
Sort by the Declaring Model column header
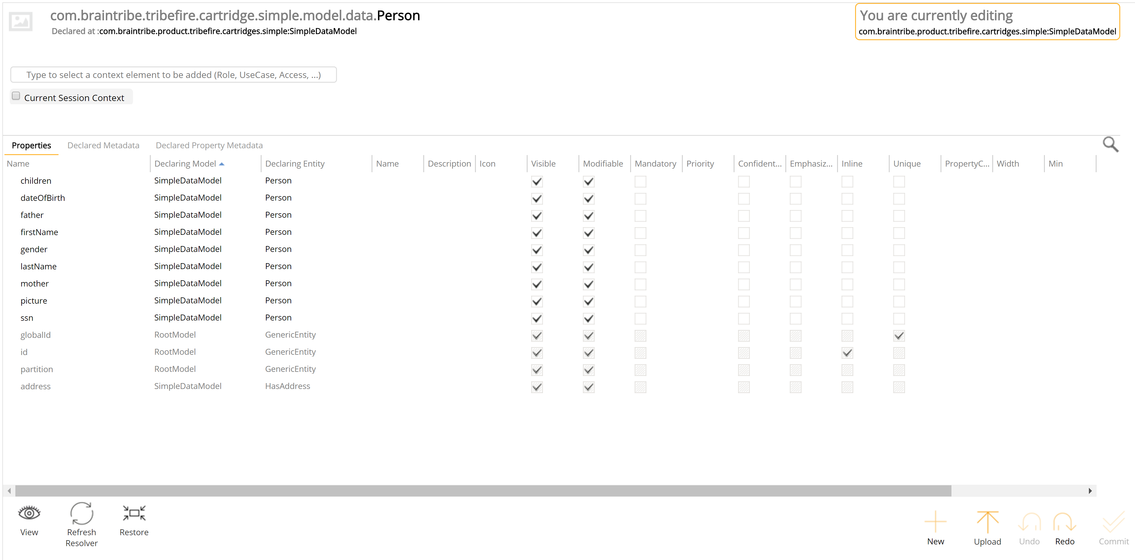pos(185,164)
